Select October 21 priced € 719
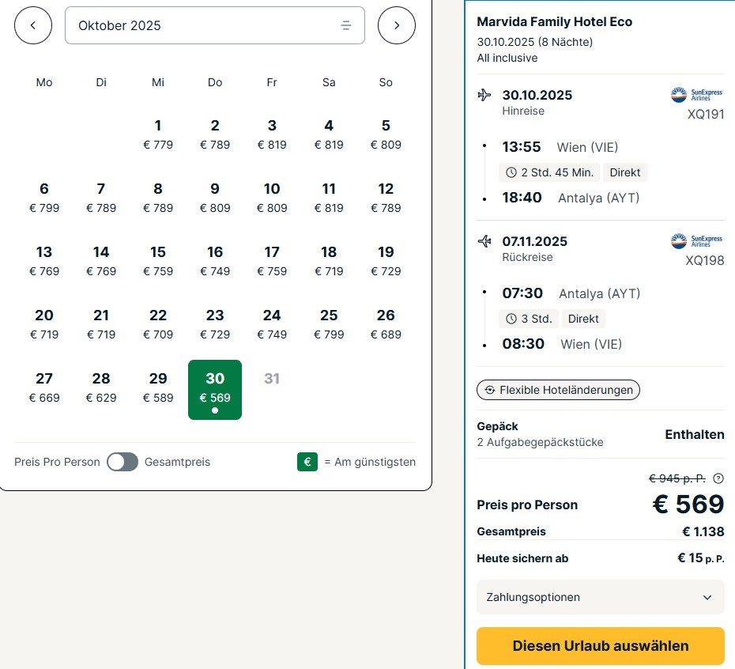Viewport: 735px width, 669px height. coord(101,325)
